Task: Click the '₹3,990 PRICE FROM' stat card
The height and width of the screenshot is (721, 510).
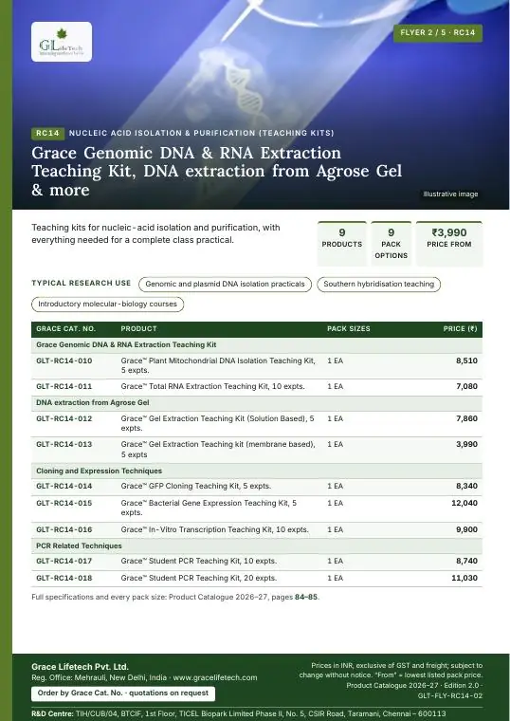Action: coord(449,244)
